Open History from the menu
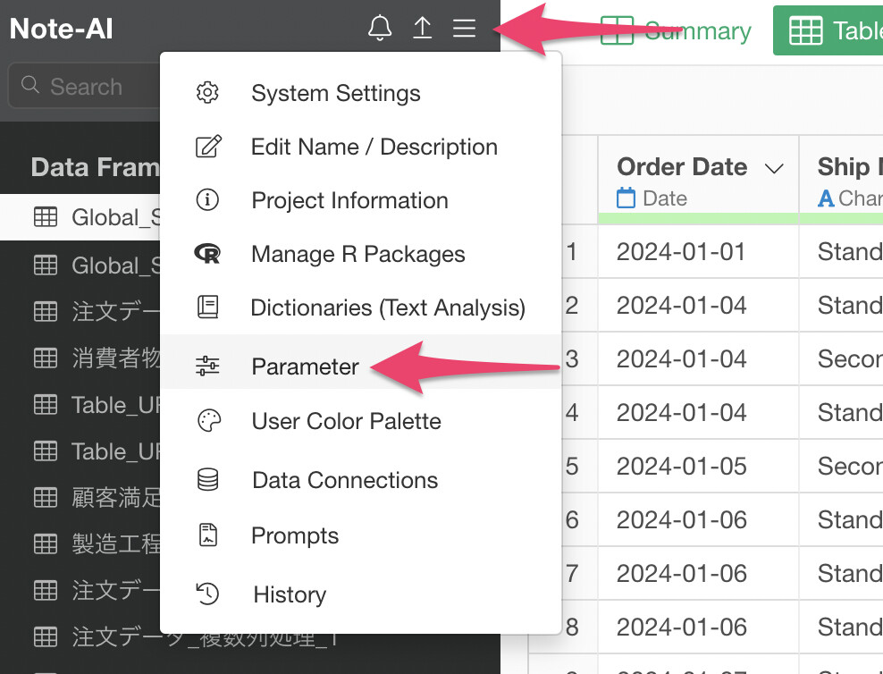Image resolution: width=883 pixels, height=674 pixels. [361, 594]
